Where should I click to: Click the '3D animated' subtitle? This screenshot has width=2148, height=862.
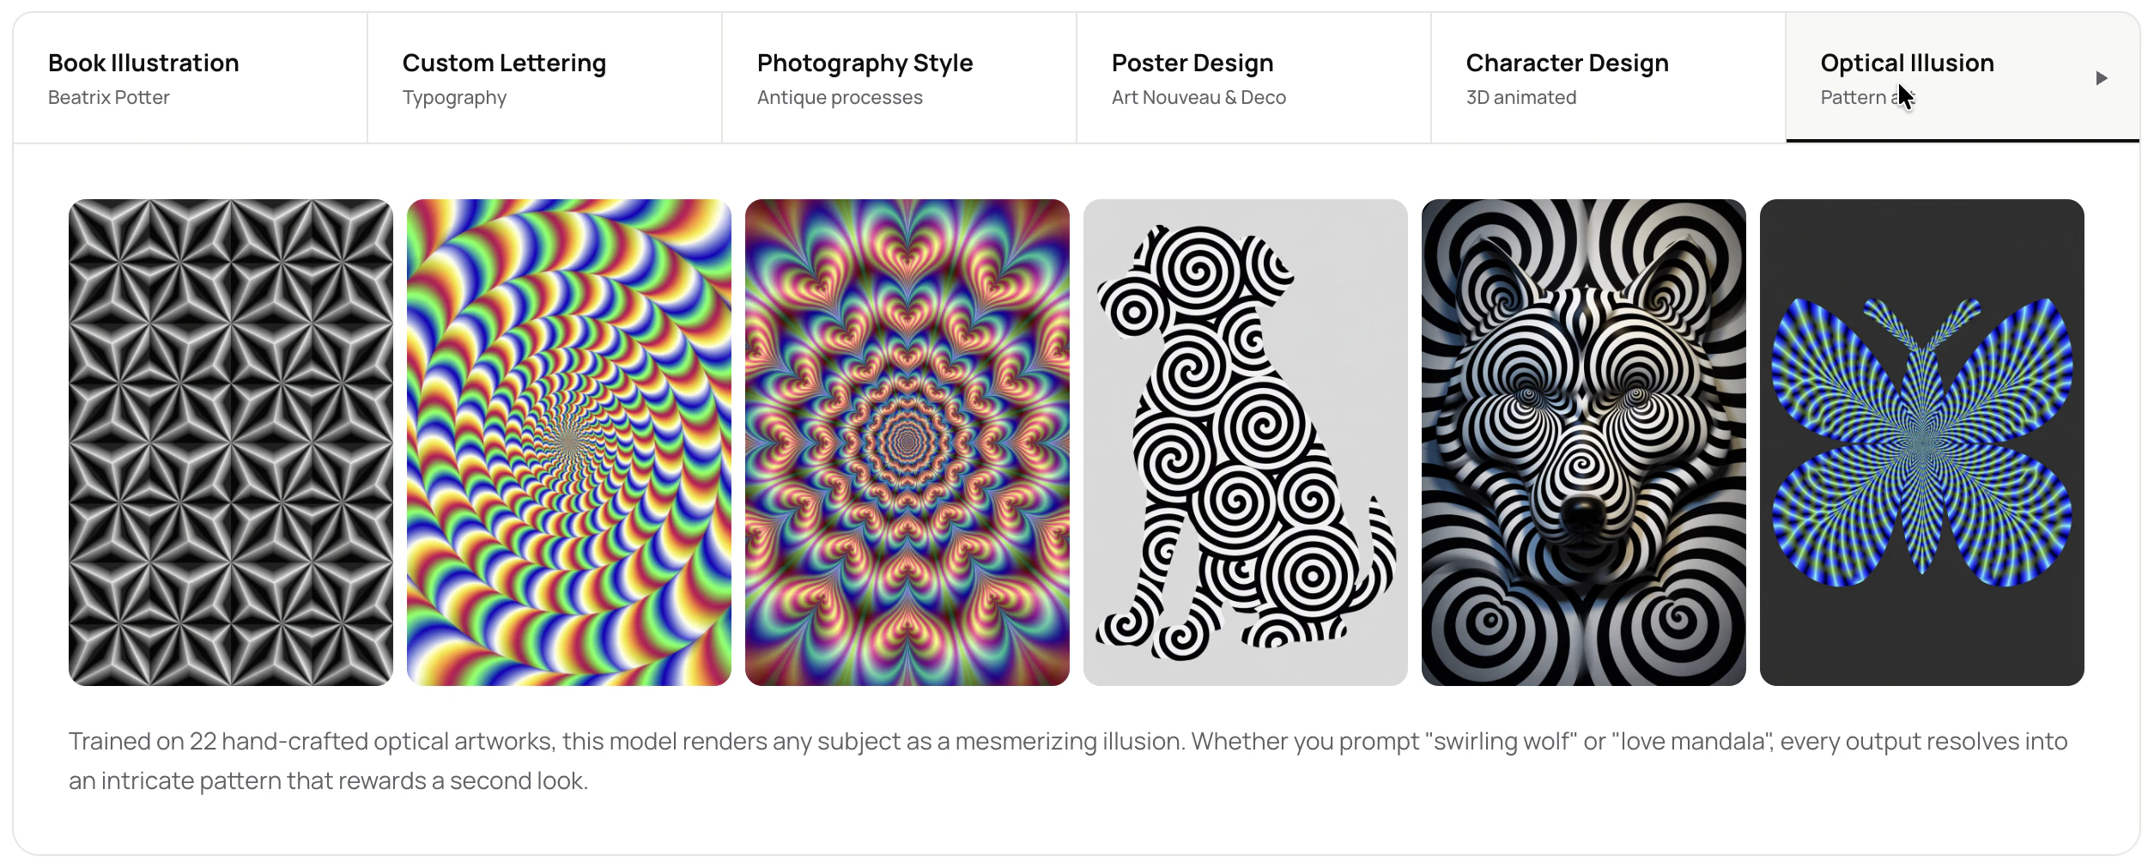coord(1522,97)
